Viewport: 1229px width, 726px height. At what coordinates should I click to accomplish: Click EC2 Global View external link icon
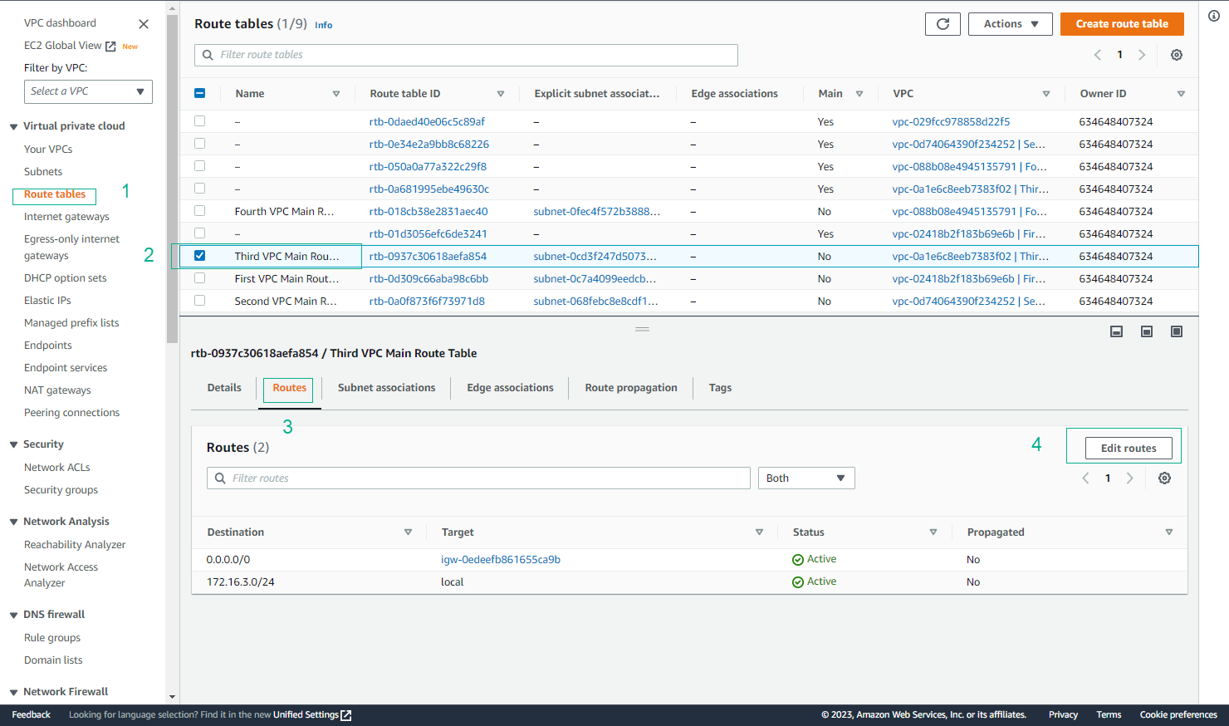[110, 47]
